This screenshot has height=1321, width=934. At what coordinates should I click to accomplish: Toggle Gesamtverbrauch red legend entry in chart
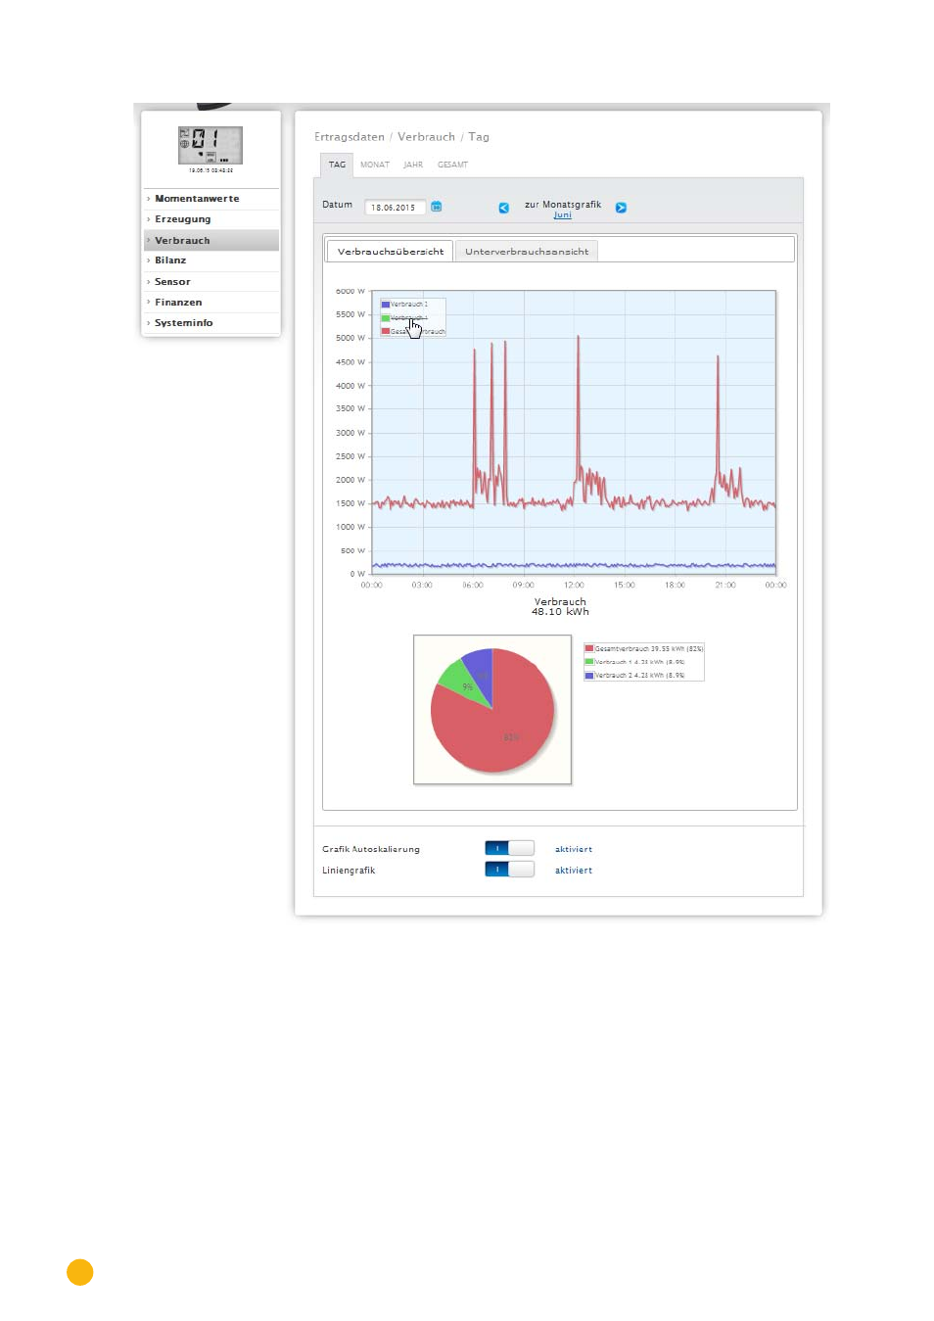tap(413, 332)
